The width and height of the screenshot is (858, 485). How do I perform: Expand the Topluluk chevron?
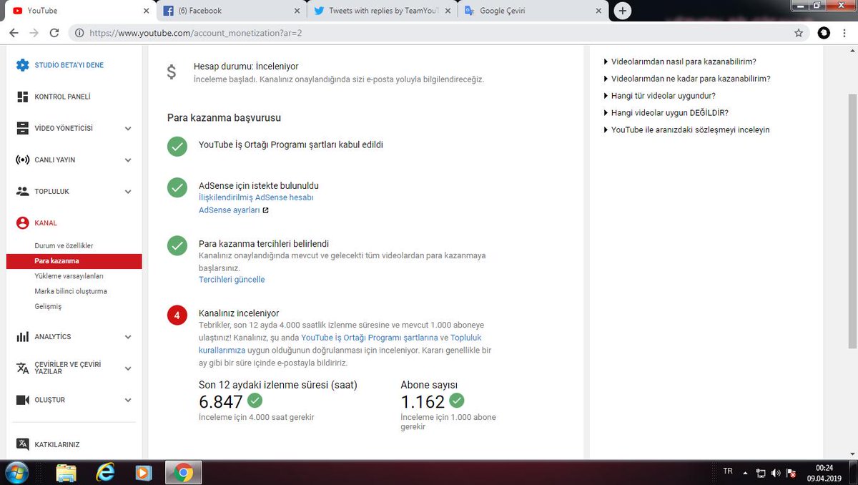pyautogui.click(x=128, y=192)
